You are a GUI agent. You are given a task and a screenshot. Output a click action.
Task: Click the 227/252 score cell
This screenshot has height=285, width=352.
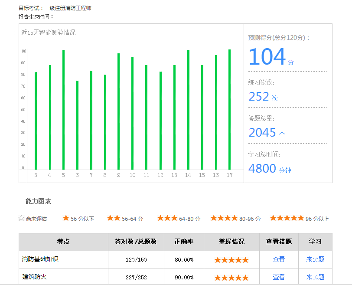coord(136,278)
